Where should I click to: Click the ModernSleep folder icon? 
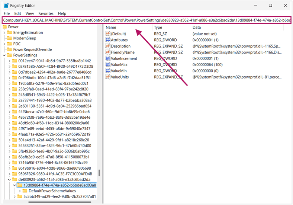pos(9,38)
